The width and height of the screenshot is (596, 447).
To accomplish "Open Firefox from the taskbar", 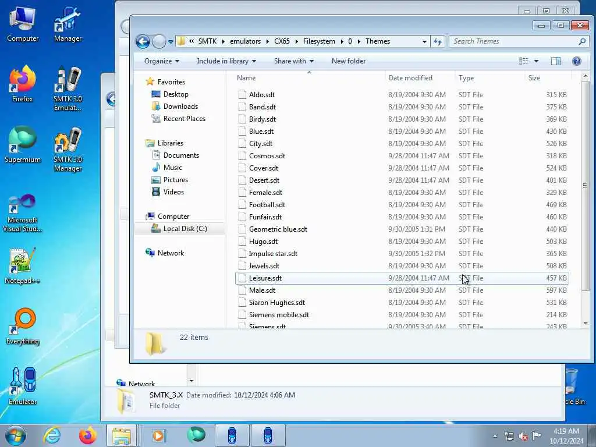I will [87, 435].
